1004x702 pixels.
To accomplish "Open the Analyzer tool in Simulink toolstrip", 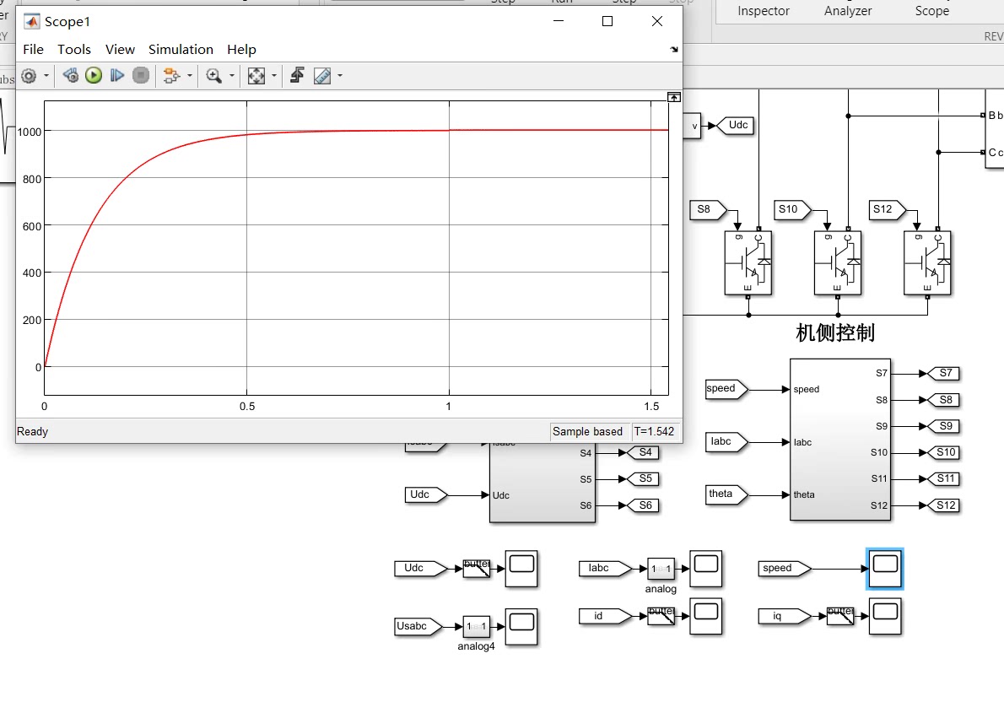I will pos(848,11).
